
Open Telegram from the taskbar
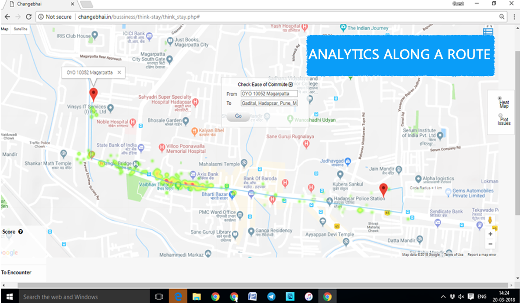pyautogui.click(x=271, y=297)
